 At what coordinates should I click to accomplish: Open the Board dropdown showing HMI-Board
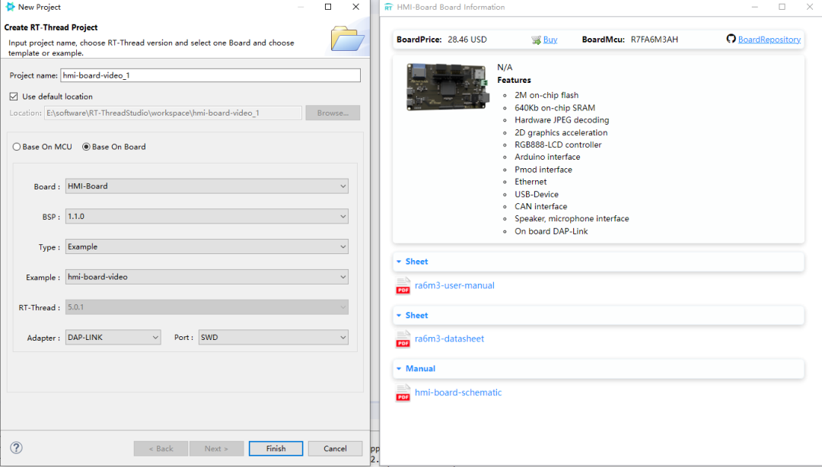(206, 186)
